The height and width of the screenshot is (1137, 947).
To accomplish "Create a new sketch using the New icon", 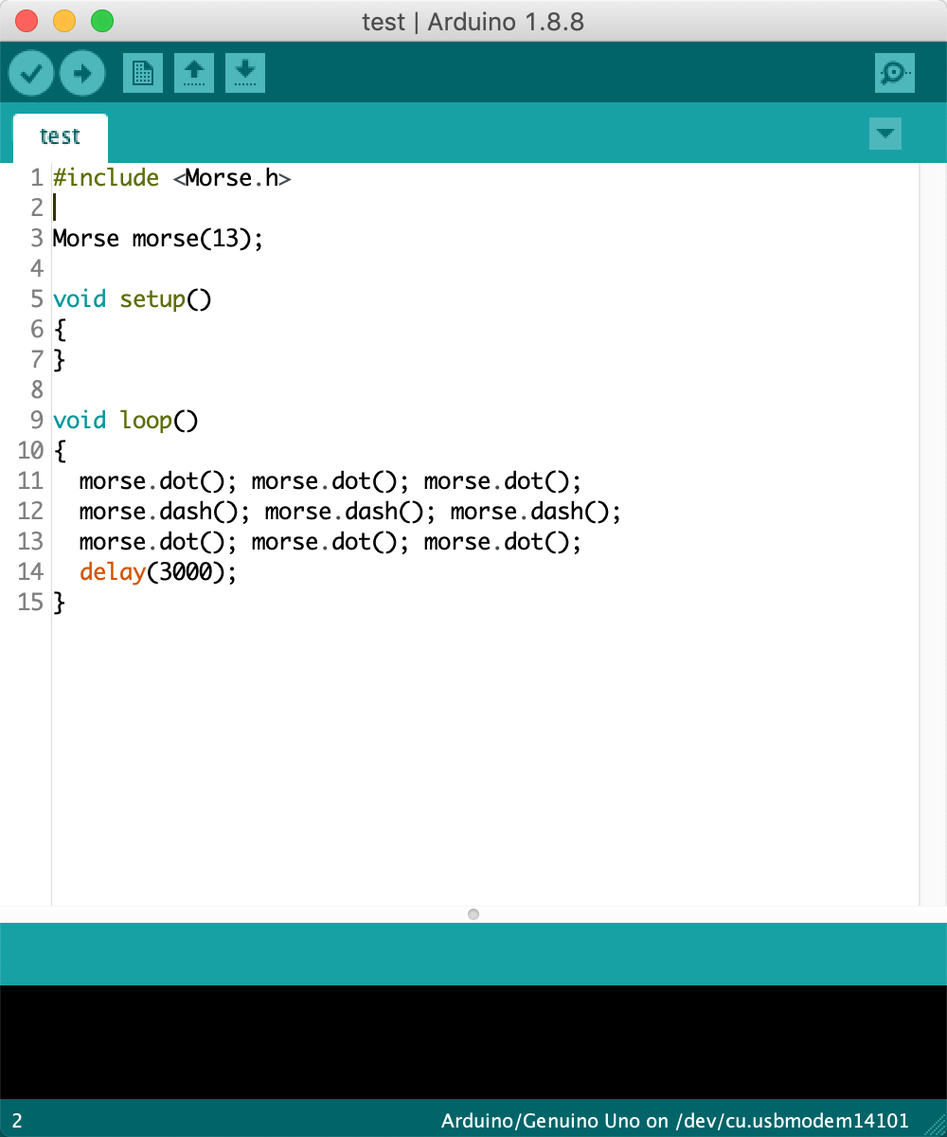I will point(143,73).
